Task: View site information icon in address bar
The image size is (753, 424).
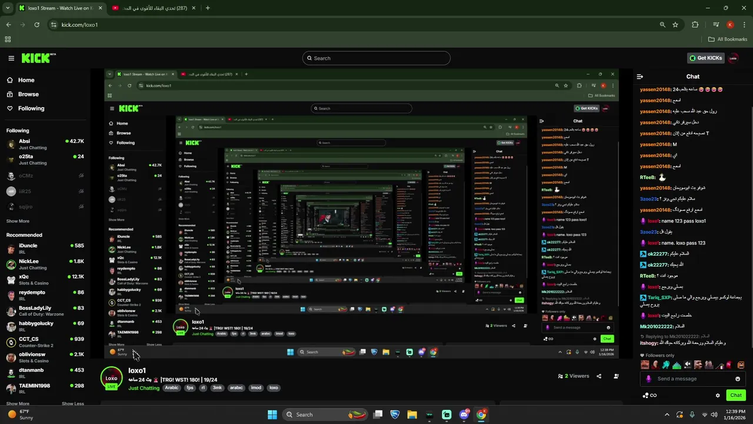Action: (x=54, y=25)
